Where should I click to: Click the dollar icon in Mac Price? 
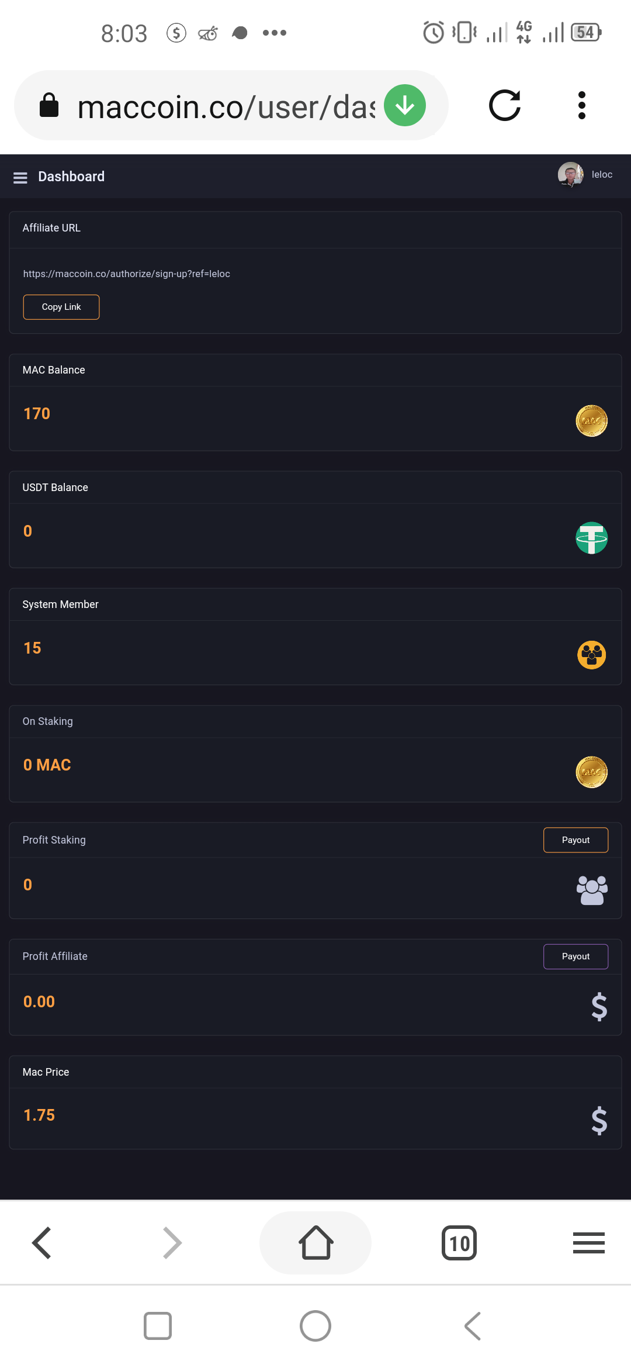tap(599, 1121)
